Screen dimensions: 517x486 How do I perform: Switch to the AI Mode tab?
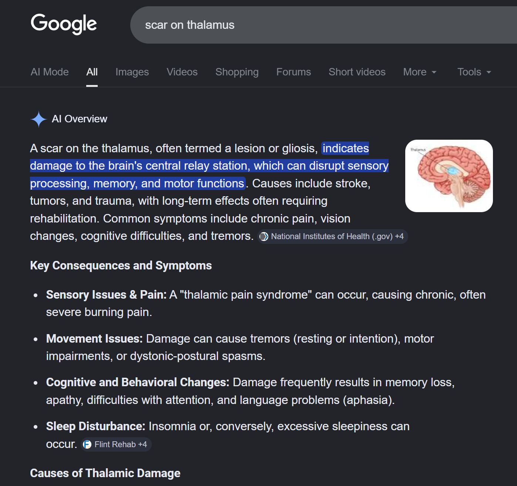point(50,72)
